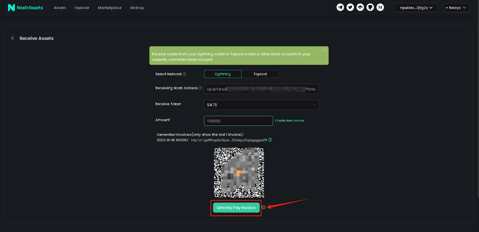Go back using the Receive Assets arrow

click(x=12, y=38)
